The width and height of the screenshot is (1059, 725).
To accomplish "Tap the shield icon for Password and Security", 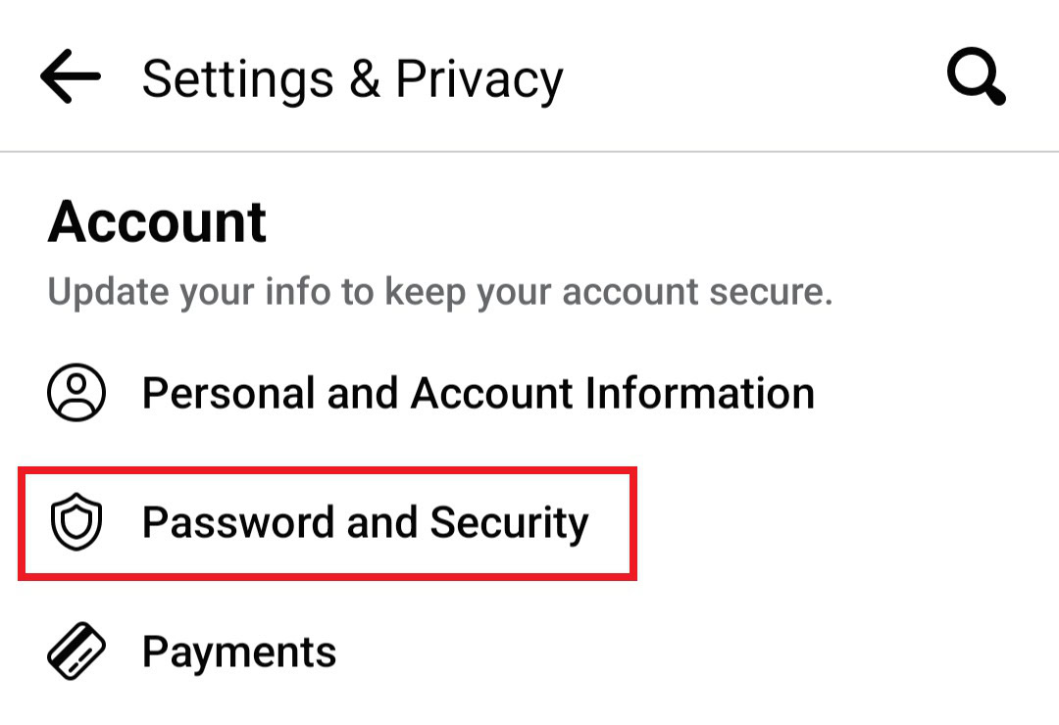I will (x=76, y=523).
